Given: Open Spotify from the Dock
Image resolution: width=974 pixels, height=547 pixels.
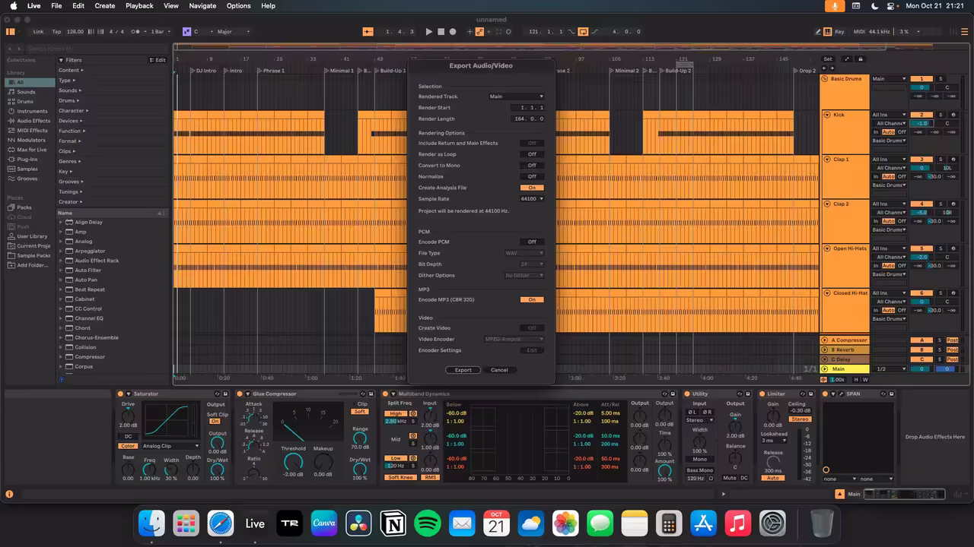Looking at the screenshot, I should pos(428,523).
